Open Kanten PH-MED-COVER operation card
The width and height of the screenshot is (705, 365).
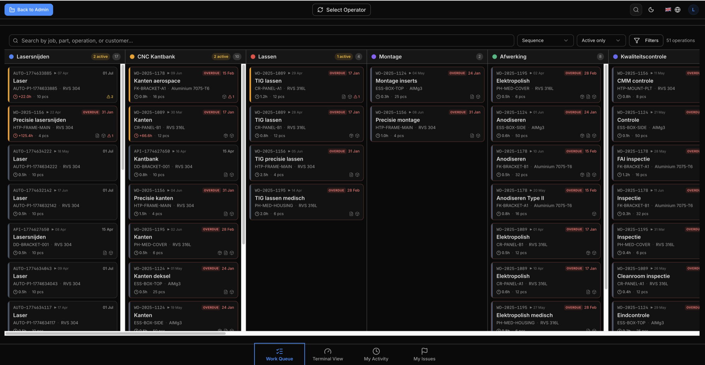[183, 241]
